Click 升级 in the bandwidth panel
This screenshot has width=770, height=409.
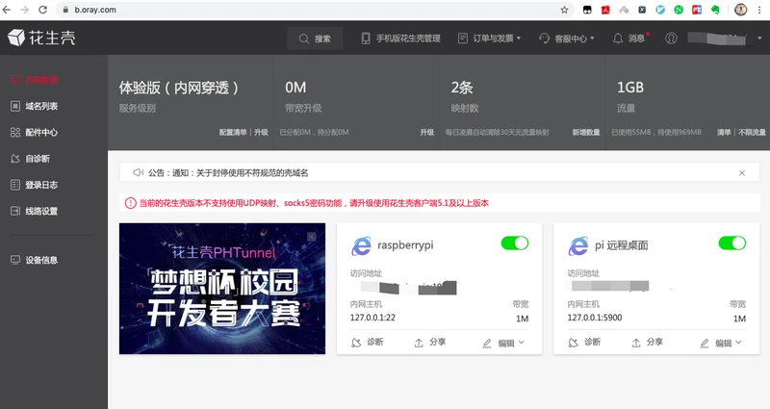coord(427,132)
